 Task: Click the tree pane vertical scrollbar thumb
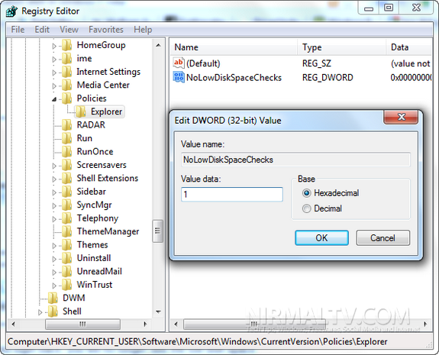(157, 231)
